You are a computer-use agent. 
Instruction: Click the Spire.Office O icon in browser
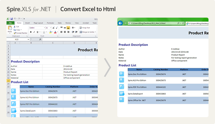122,100
